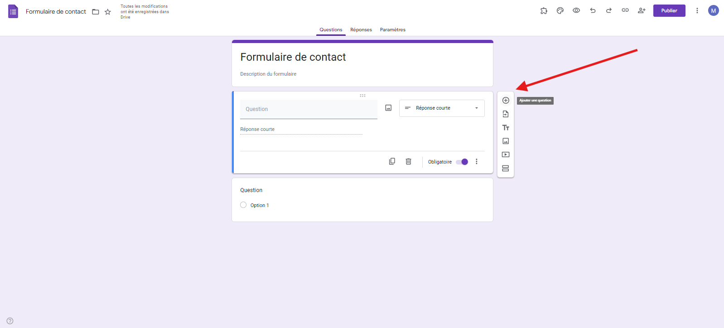Open the Réponse courte question type dropdown
This screenshot has height=328, width=724.
tap(442, 108)
